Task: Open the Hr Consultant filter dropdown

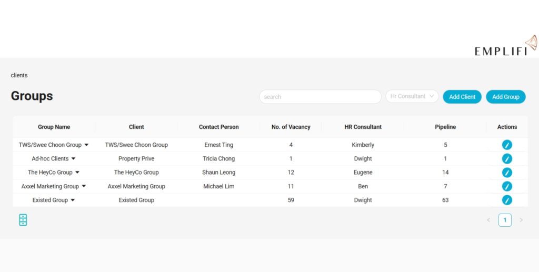Action: (x=412, y=96)
